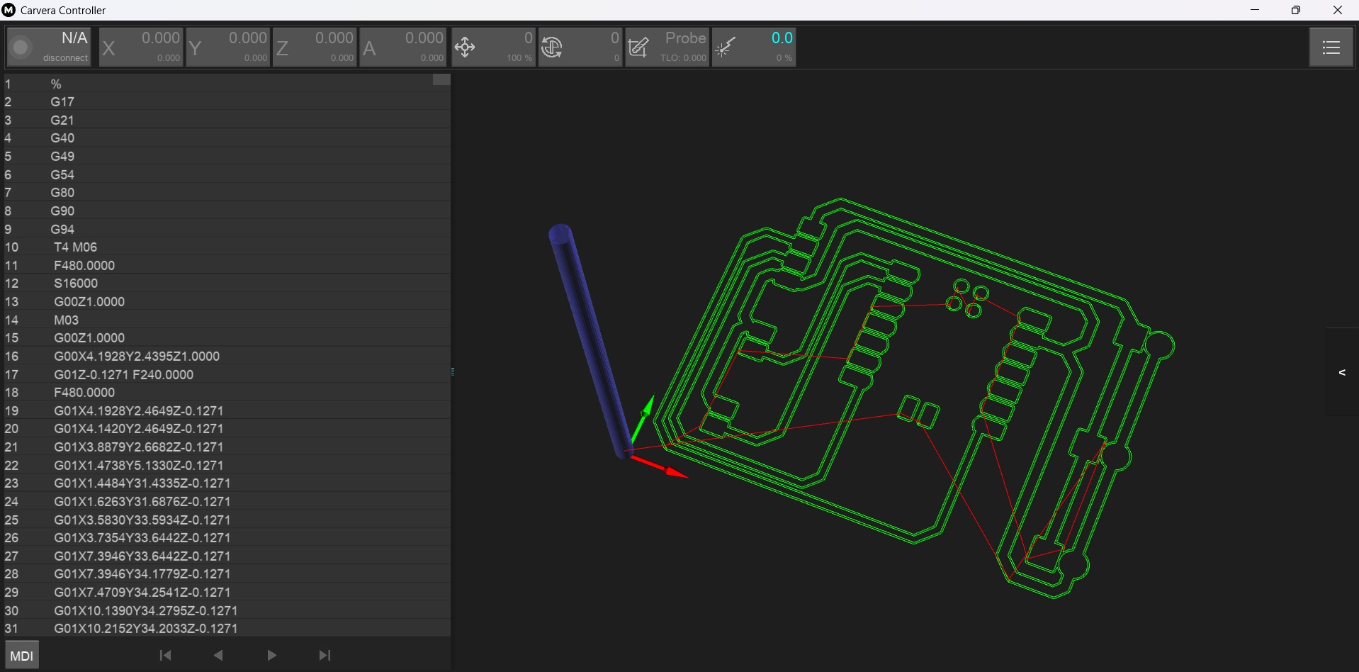Image resolution: width=1359 pixels, height=672 pixels.
Task: Select line G01X10.2152Y34.2033Z-0.1271
Action: coord(227,628)
